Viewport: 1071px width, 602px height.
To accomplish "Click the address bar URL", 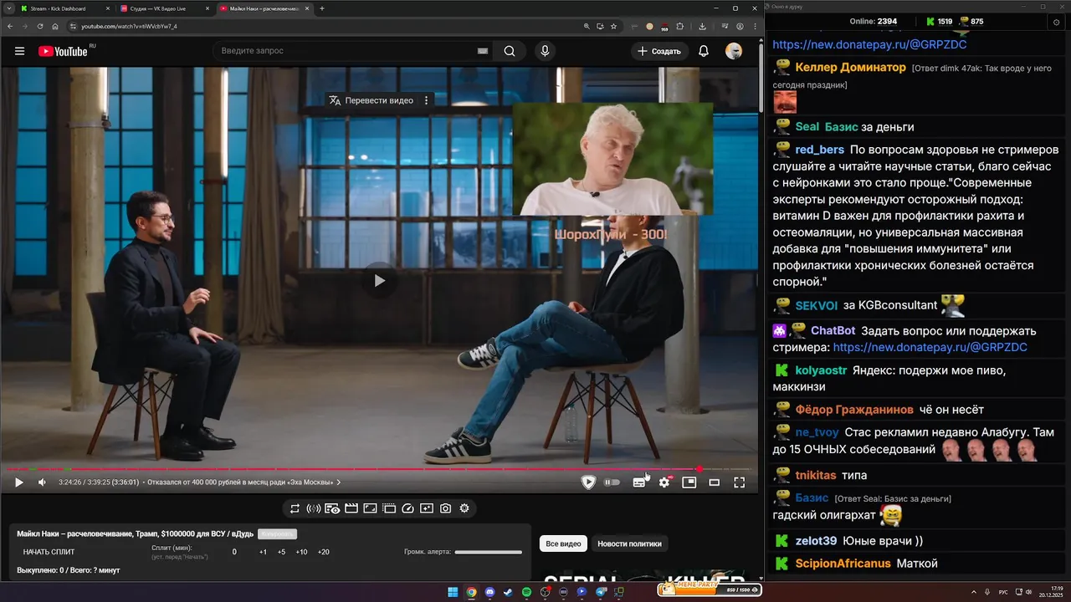I will [129, 26].
